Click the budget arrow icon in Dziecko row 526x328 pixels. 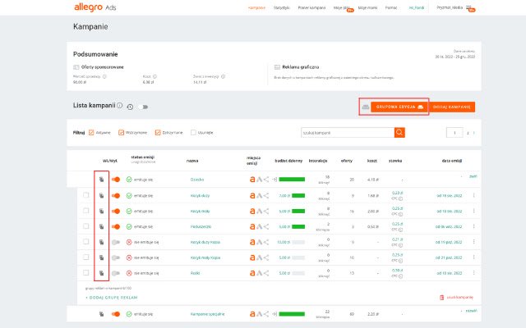pos(275,180)
